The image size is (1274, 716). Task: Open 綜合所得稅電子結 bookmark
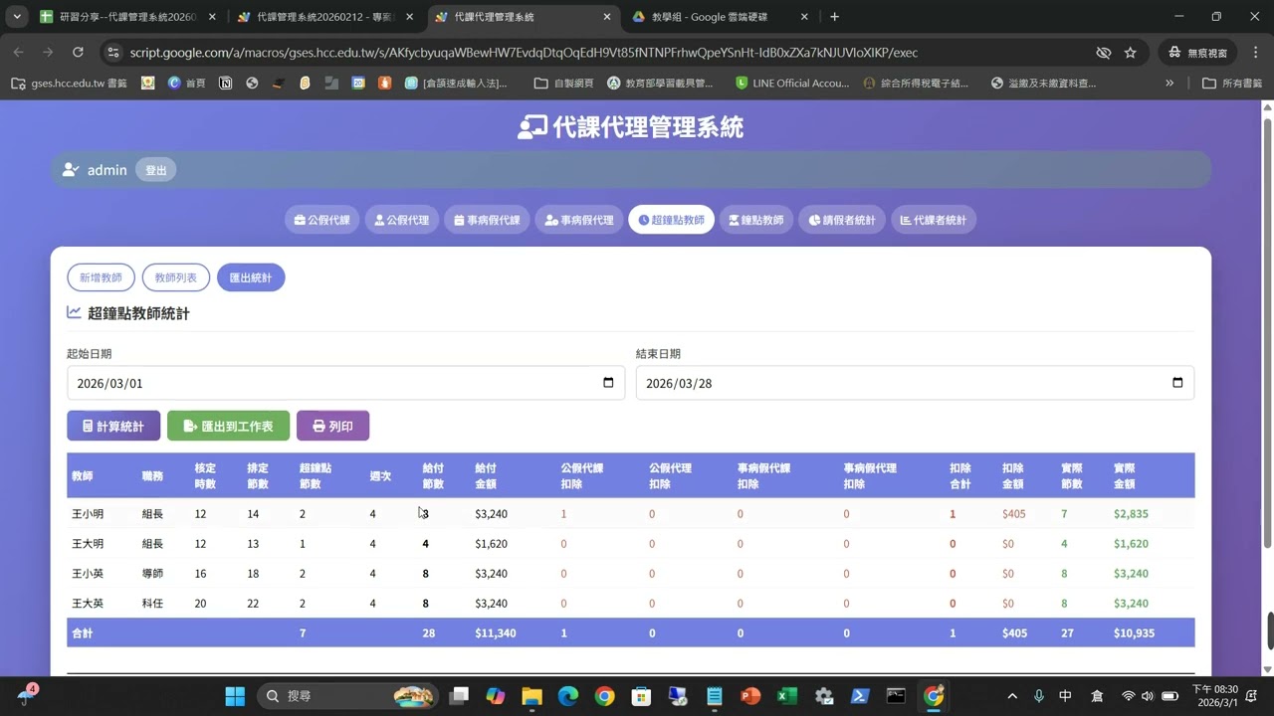[916, 83]
